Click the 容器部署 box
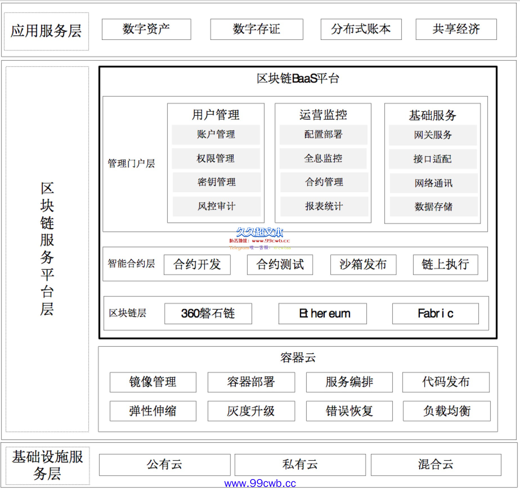Viewport: 520px width, 490px height. [251, 382]
